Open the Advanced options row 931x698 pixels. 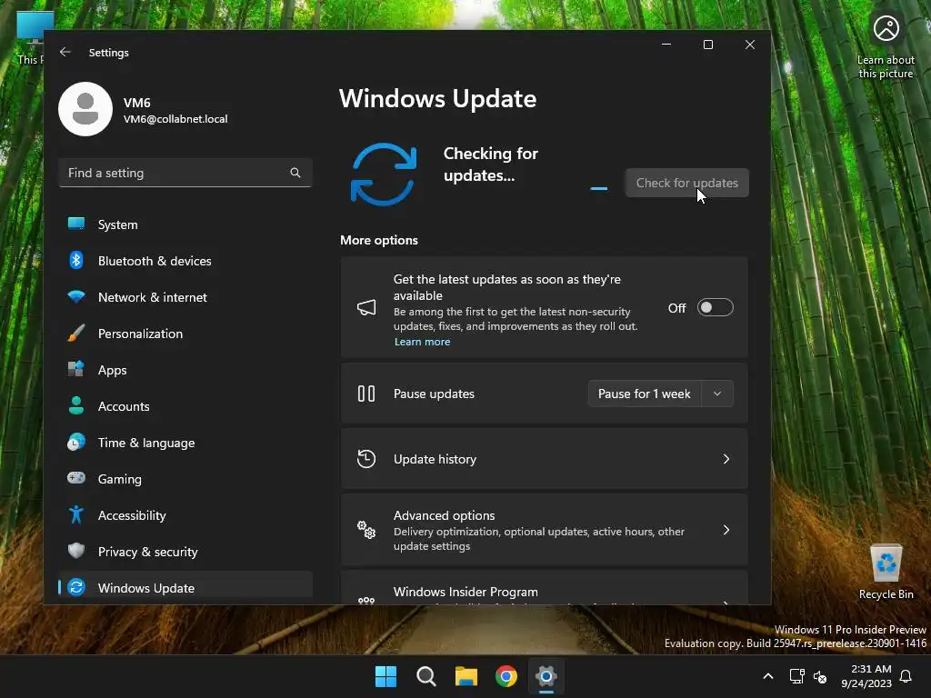pyautogui.click(x=544, y=530)
